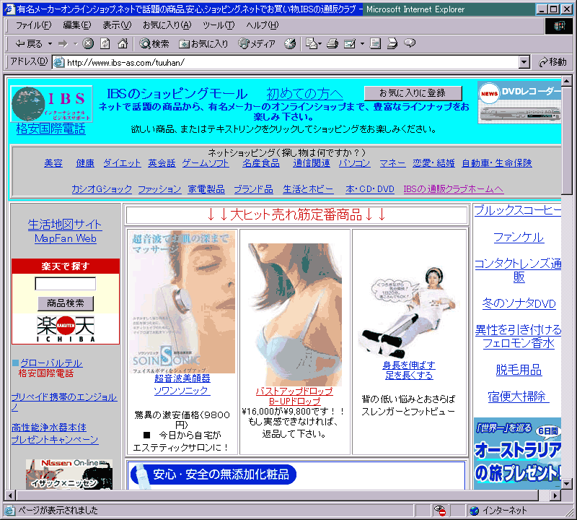Open the カシオGショック link
The width and height of the screenshot is (577, 520).
pos(102,189)
